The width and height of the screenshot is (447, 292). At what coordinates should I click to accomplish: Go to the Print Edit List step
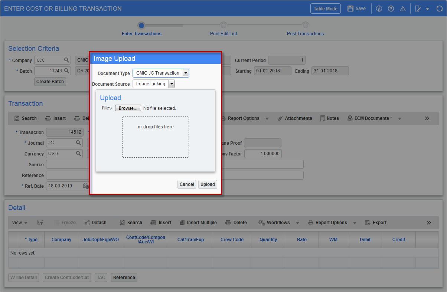(x=223, y=25)
